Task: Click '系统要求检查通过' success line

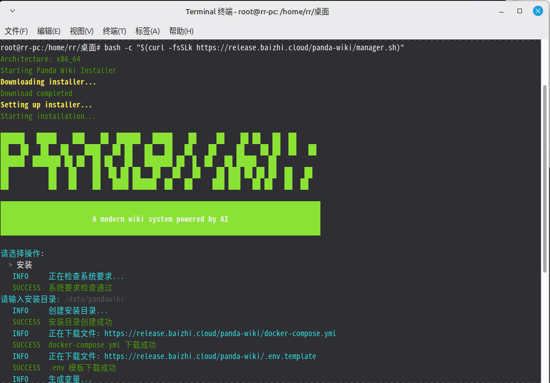Action: coord(81,288)
